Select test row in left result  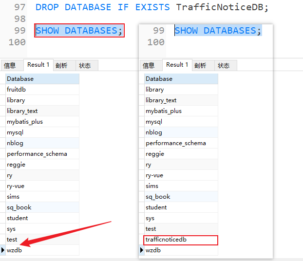[x=42, y=240]
